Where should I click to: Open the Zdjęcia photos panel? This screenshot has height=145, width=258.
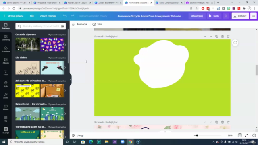(x=6, y=61)
